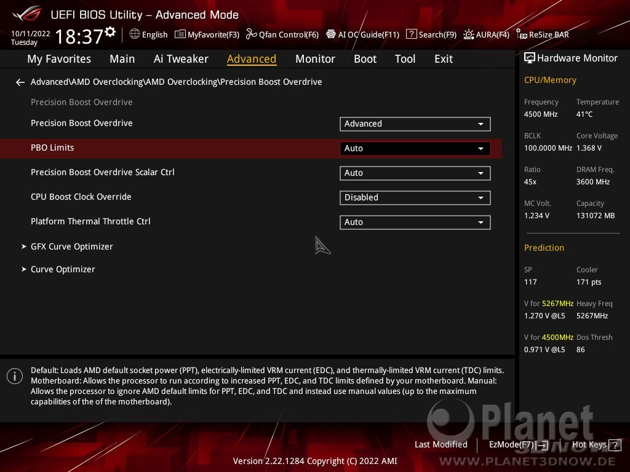Screen dimensions: 630x472
Task: Open AURA(F4) label
Action: (x=493, y=35)
